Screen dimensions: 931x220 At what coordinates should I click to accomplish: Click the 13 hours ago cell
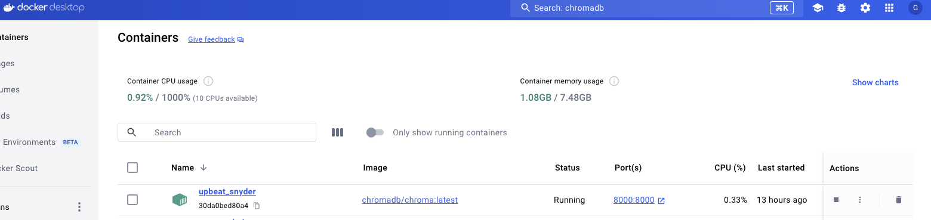pos(782,200)
